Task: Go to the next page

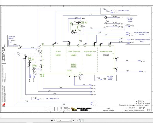Action: [x=73, y=120]
